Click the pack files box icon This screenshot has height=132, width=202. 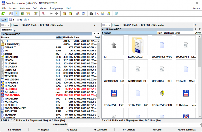coord(64,13)
